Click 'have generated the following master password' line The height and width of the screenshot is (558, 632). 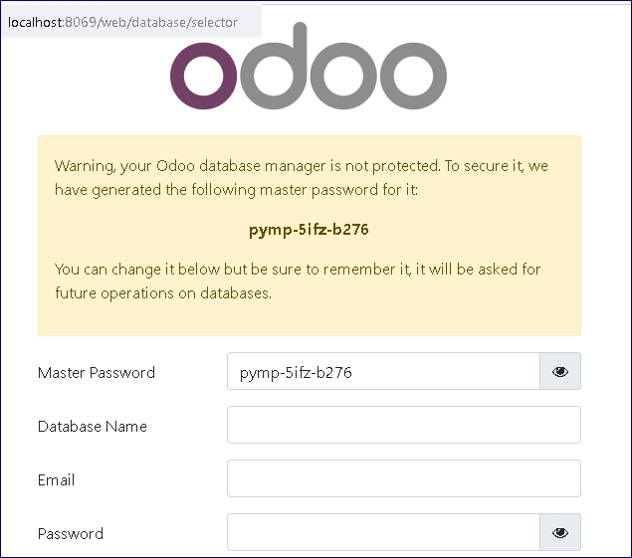[x=236, y=190]
